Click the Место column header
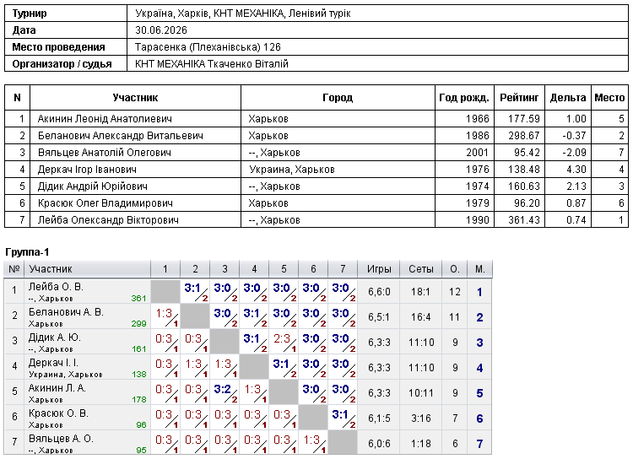 click(x=609, y=98)
